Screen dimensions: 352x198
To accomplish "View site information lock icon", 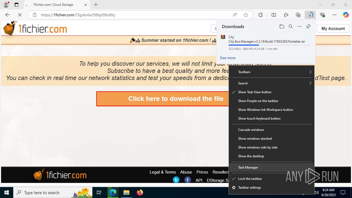I will tap(34, 15).
